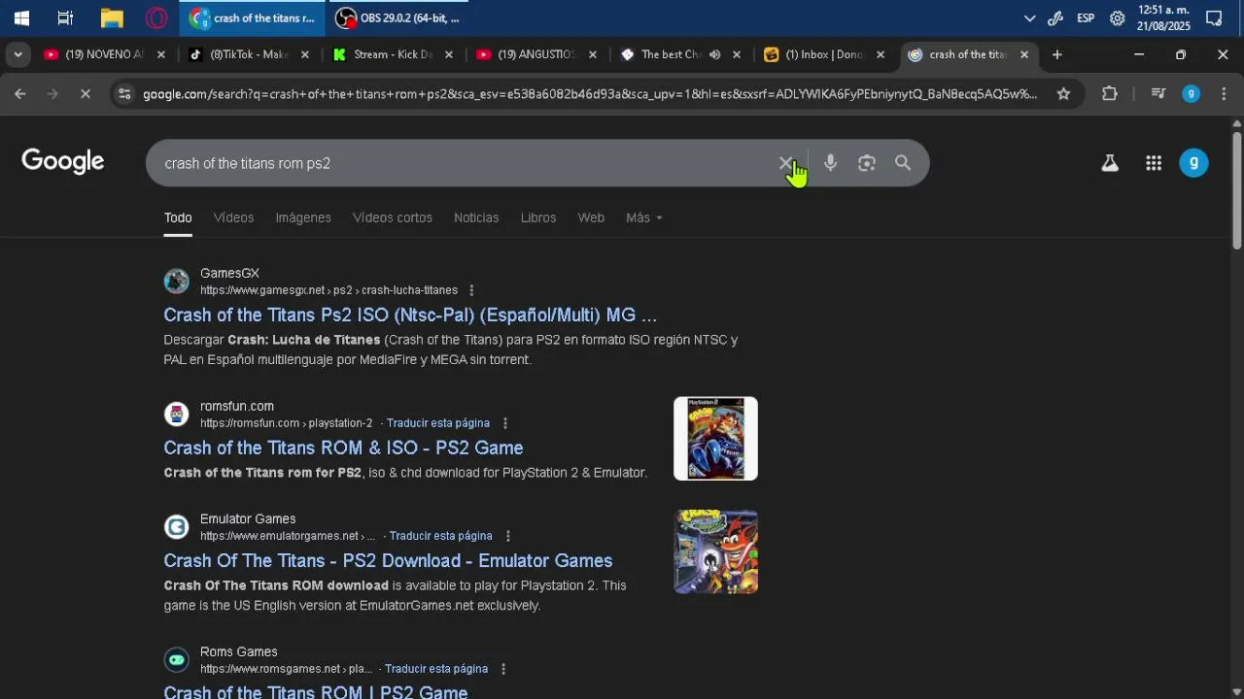Image resolution: width=1244 pixels, height=699 pixels.
Task: Select the Web filter tab
Action: coord(591,217)
